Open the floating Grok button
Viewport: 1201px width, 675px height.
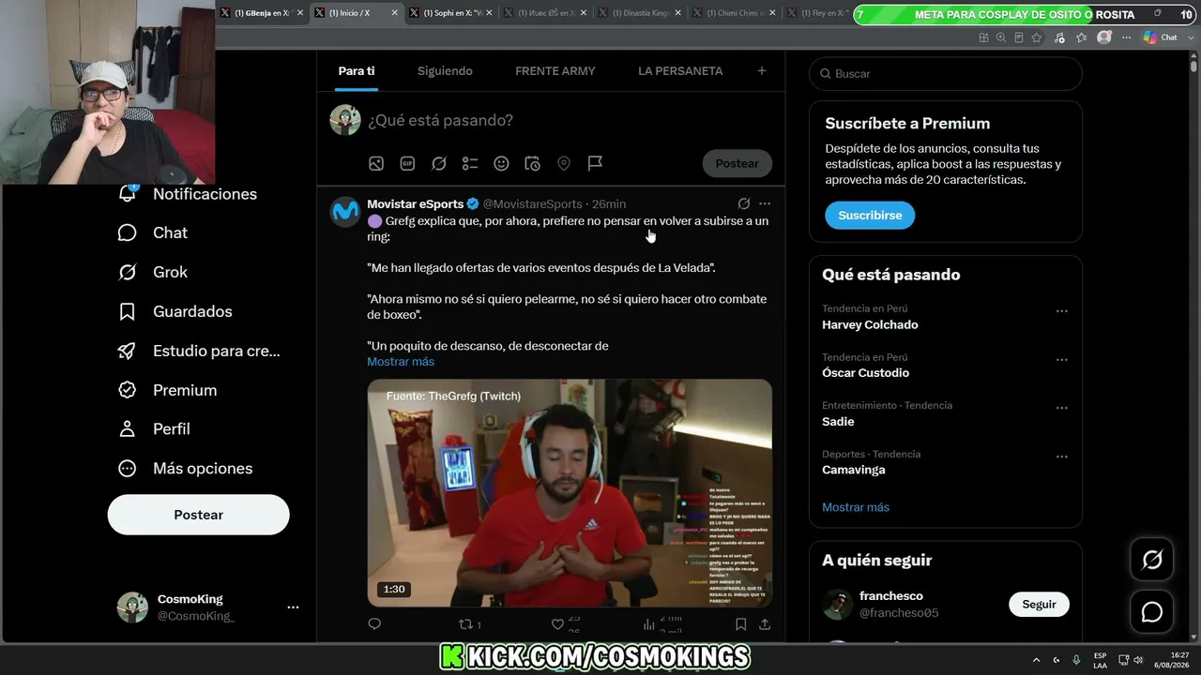coord(1151,560)
